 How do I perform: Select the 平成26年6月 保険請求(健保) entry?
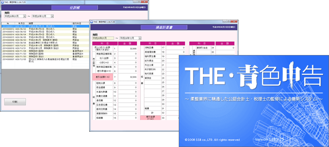click(45, 40)
